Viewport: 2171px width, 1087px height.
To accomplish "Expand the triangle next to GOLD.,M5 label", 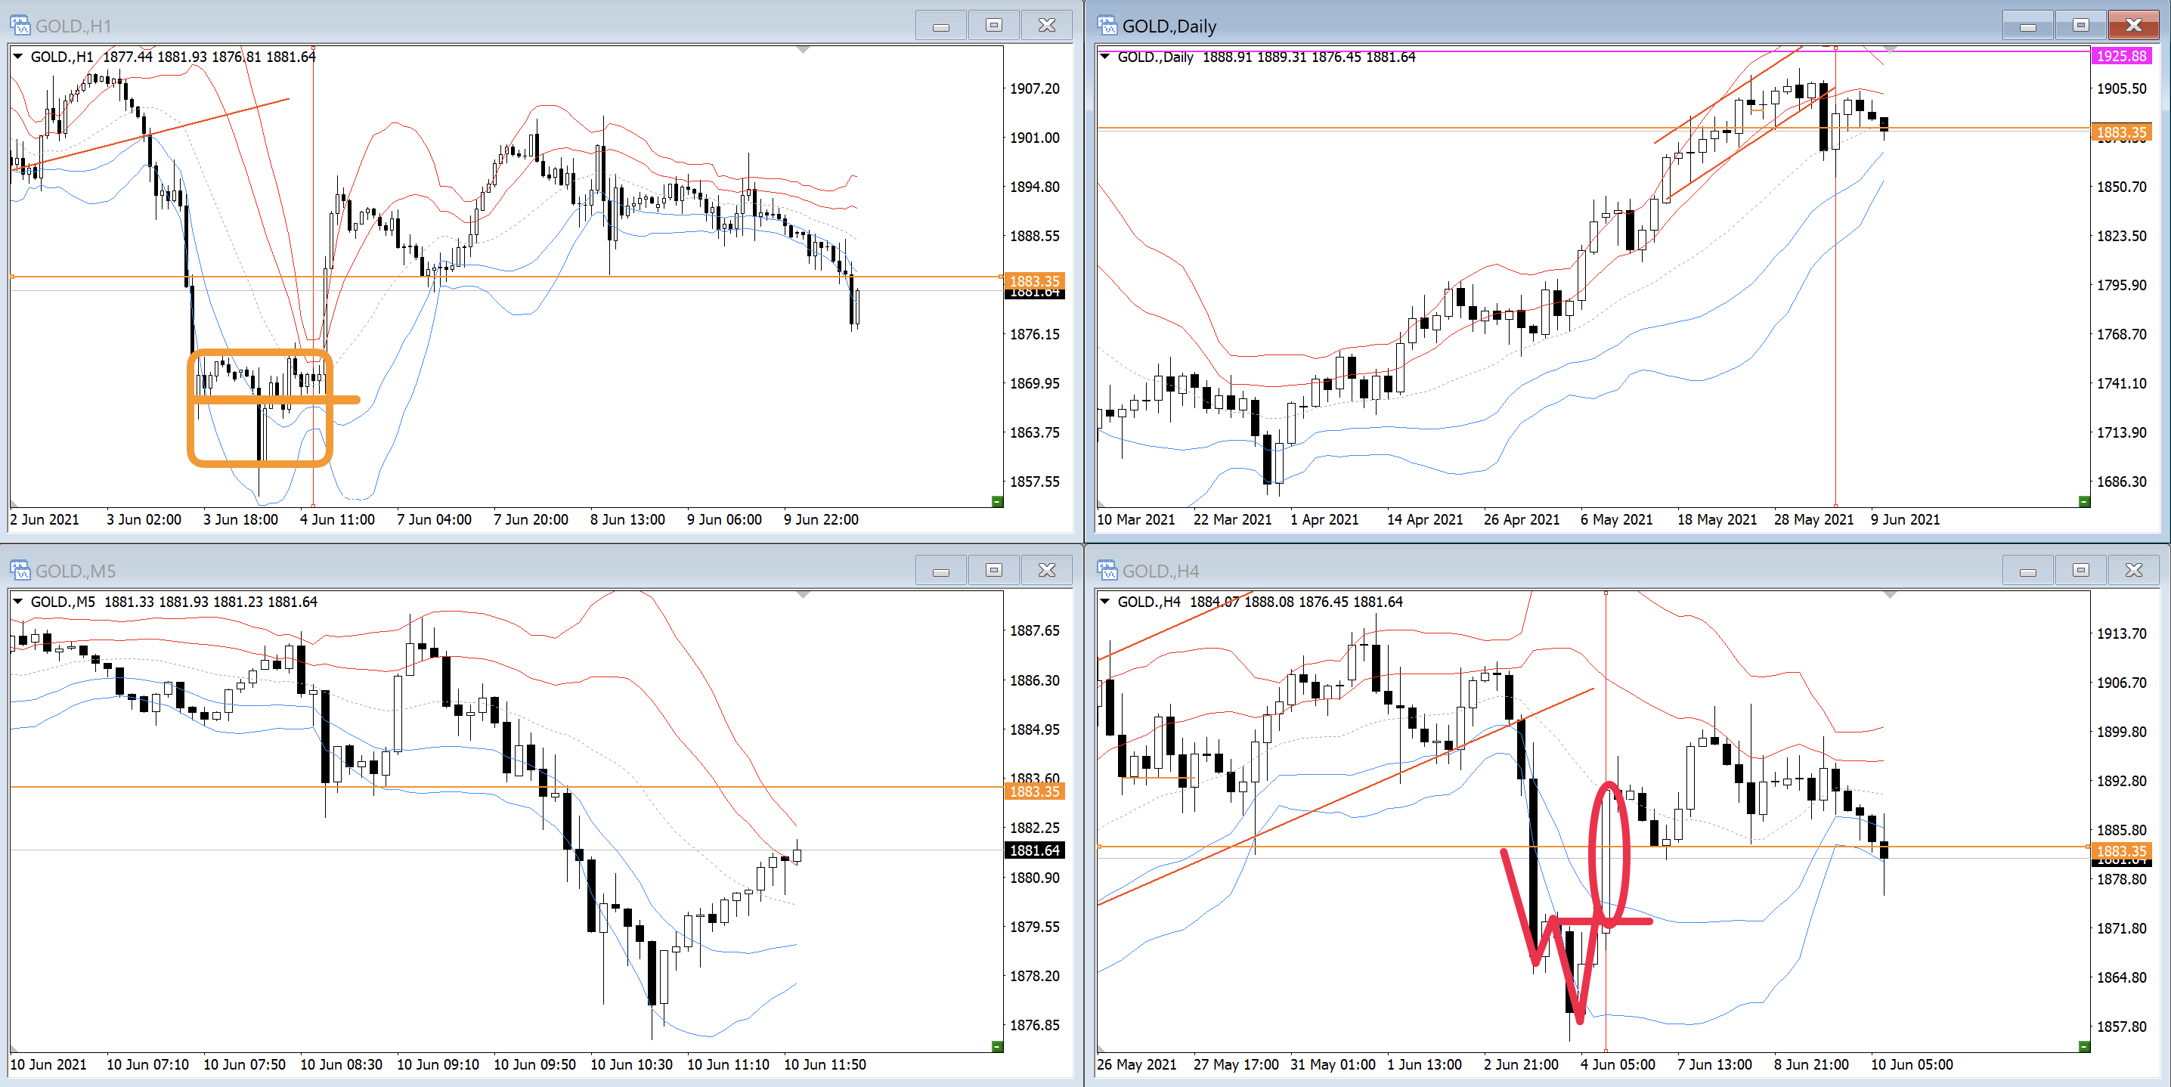I will tap(17, 602).
